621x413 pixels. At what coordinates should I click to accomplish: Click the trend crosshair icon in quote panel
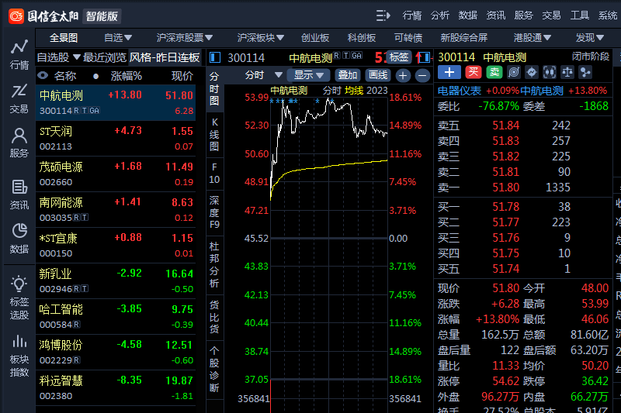532,72
